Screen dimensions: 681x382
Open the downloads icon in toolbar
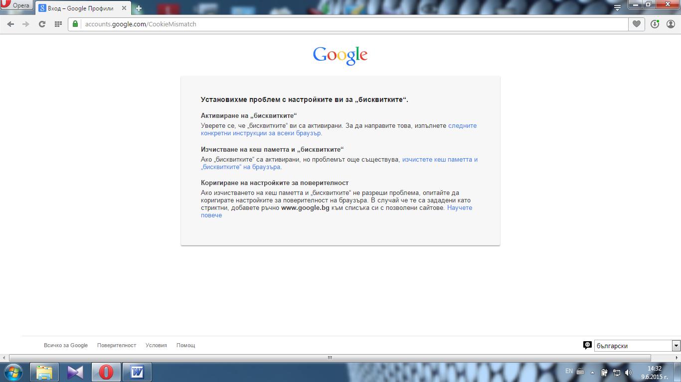tap(655, 24)
